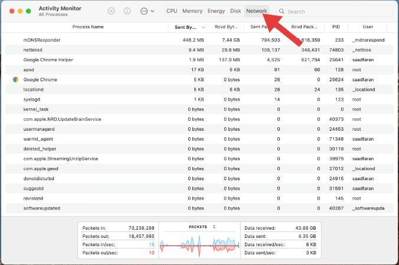Image resolution: width=399 pixels, height=265 pixels.
Task: Select the Google Chrome process name
Action: coord(40,79)
